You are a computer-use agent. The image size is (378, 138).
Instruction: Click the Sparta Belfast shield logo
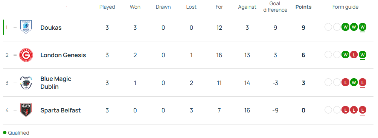click(26, 110)
